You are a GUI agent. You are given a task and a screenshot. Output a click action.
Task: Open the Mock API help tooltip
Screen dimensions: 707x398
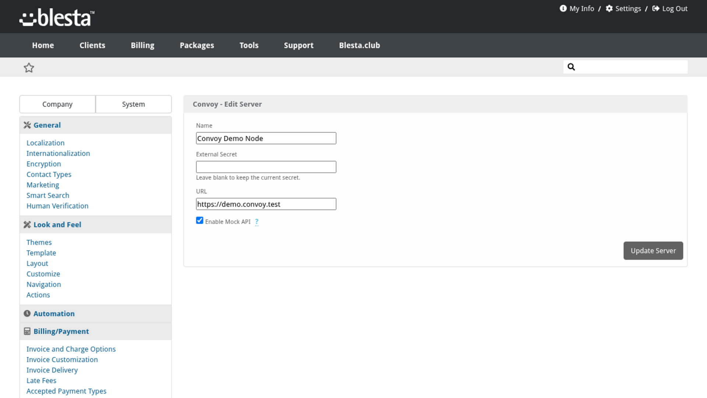(x=257, y=222)
